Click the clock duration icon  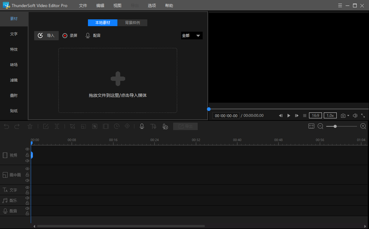click(x=117, y=126)
